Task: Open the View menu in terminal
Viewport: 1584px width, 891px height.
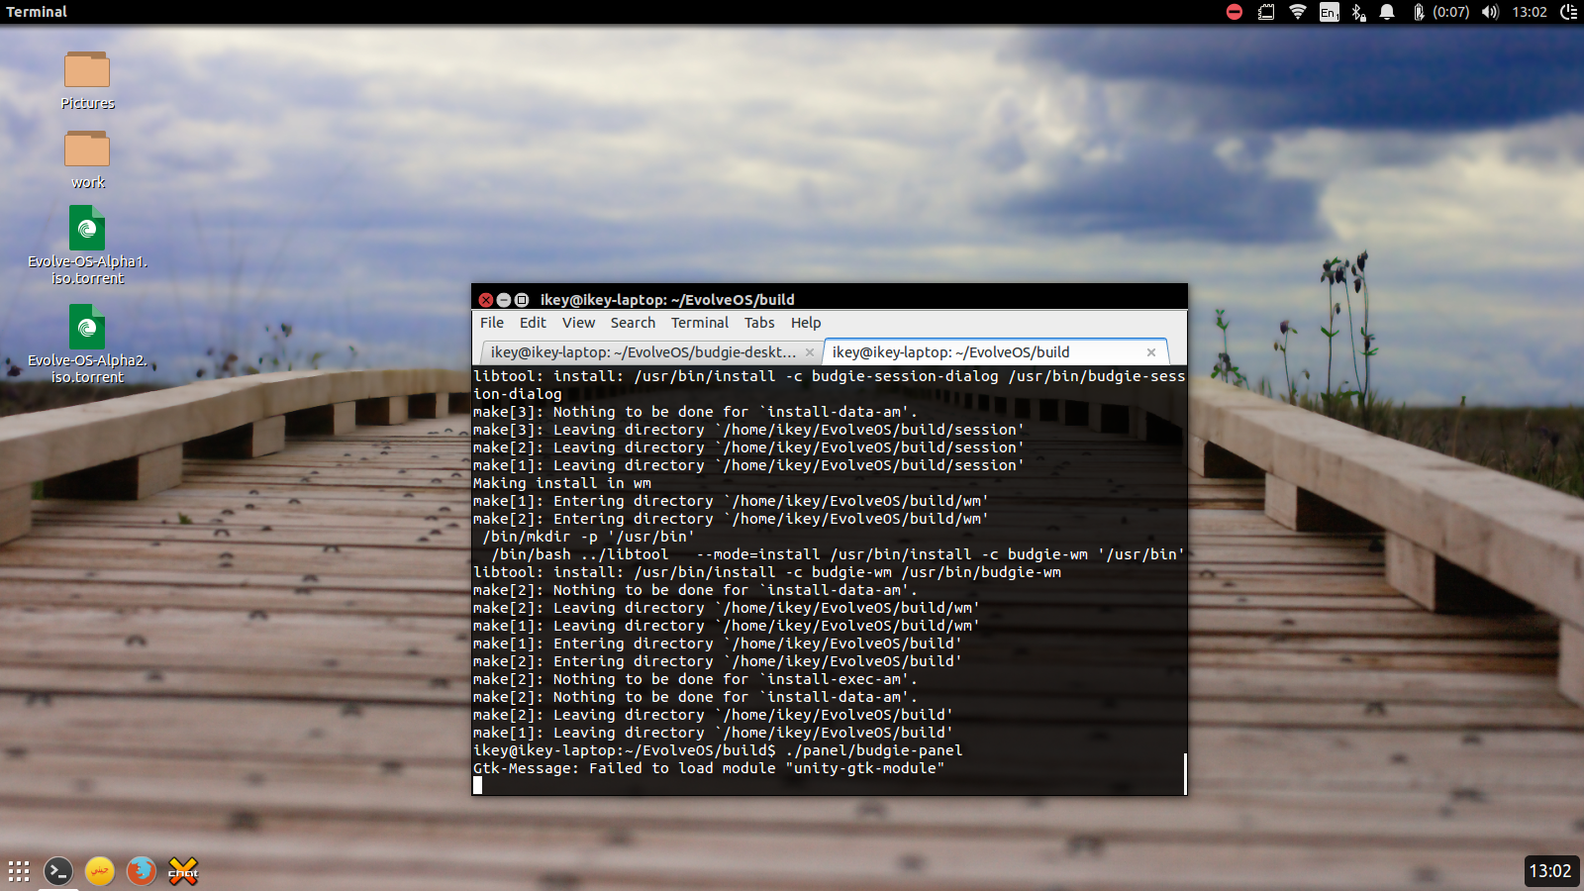Action: tap(579, 323)
